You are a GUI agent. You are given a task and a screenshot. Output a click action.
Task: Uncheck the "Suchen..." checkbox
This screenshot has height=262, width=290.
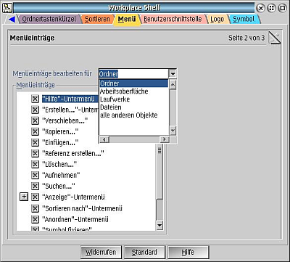click(36, 187)
